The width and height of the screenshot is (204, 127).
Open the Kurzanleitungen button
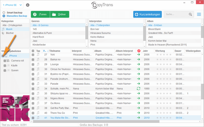[147, 14]
